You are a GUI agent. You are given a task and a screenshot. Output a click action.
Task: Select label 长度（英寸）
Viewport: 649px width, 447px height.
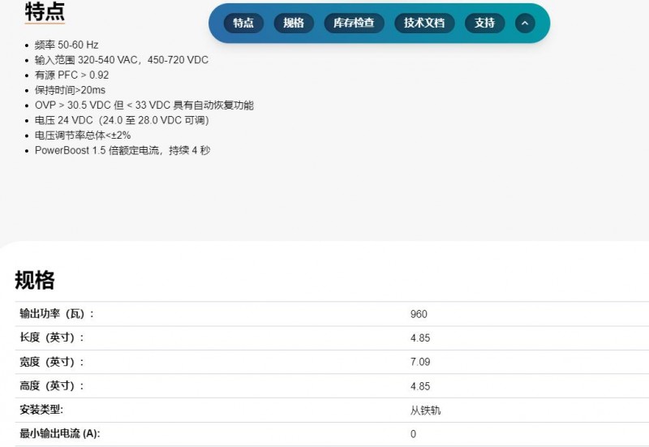click(x=52, y=337)
